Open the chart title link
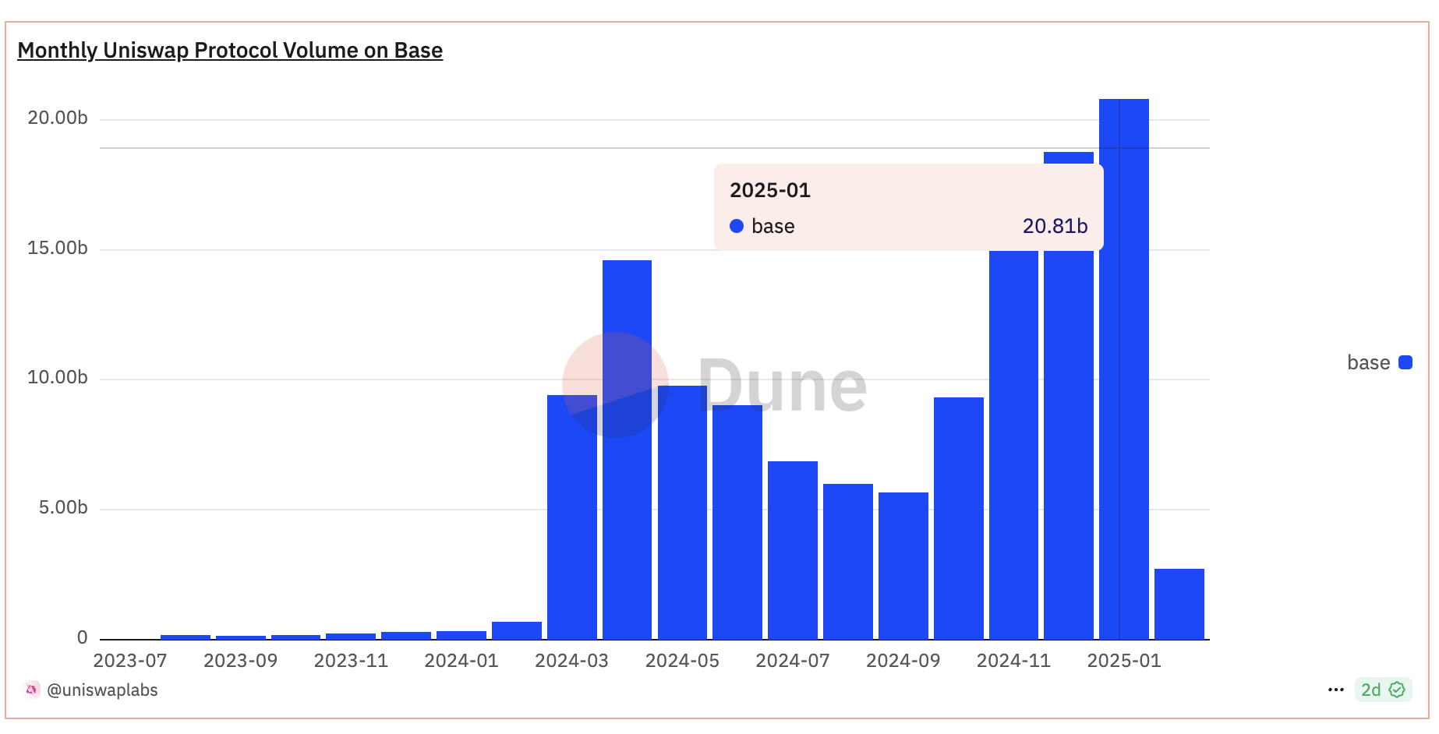The image size is (1439, 734). click(230, 51)
